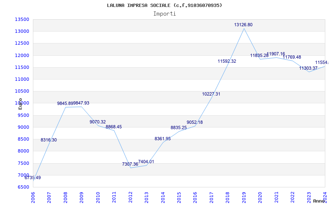Image resolution: width=329 pixels, height=205 pixels.
Task: Click the 7307.36 data label
Action: (x=130, y=164)
